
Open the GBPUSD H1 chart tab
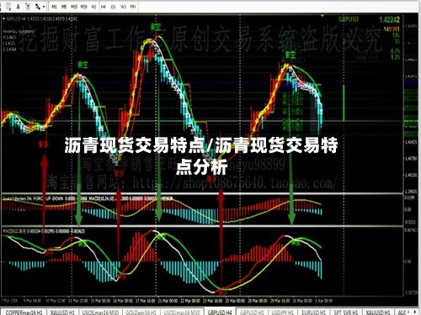point(252,312)
